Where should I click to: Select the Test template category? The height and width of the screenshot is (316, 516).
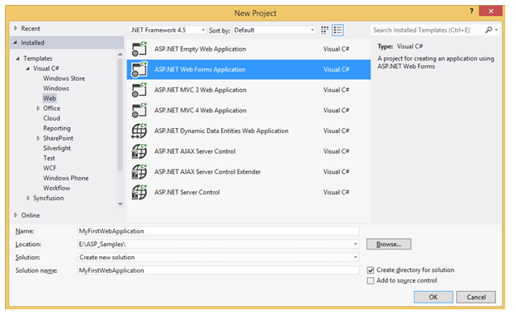click(x=49, y=158)
